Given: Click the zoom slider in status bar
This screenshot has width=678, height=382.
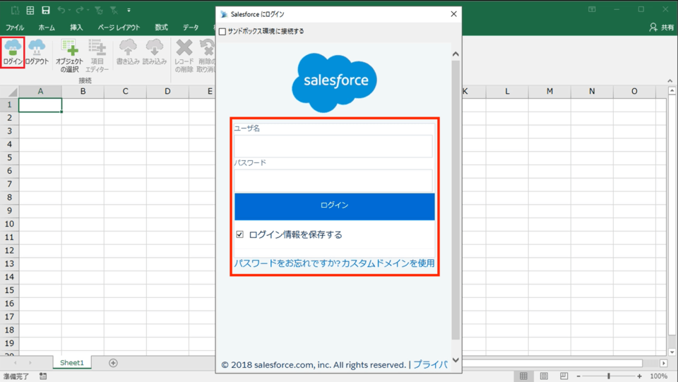Looking at the screenshot, I should pos(609,376).
